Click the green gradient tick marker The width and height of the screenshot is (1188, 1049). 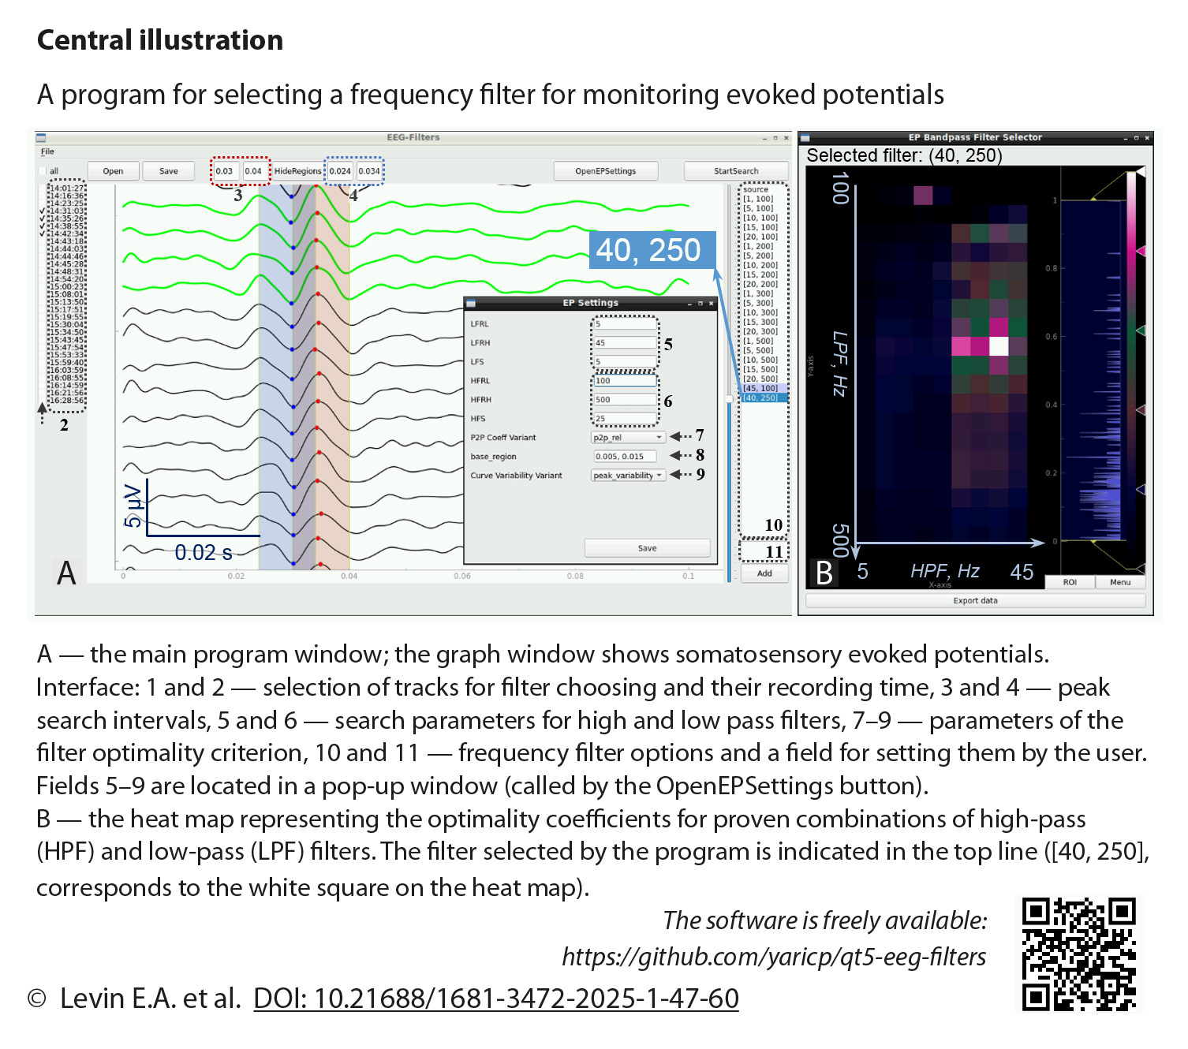click(x=1140, y=330)
